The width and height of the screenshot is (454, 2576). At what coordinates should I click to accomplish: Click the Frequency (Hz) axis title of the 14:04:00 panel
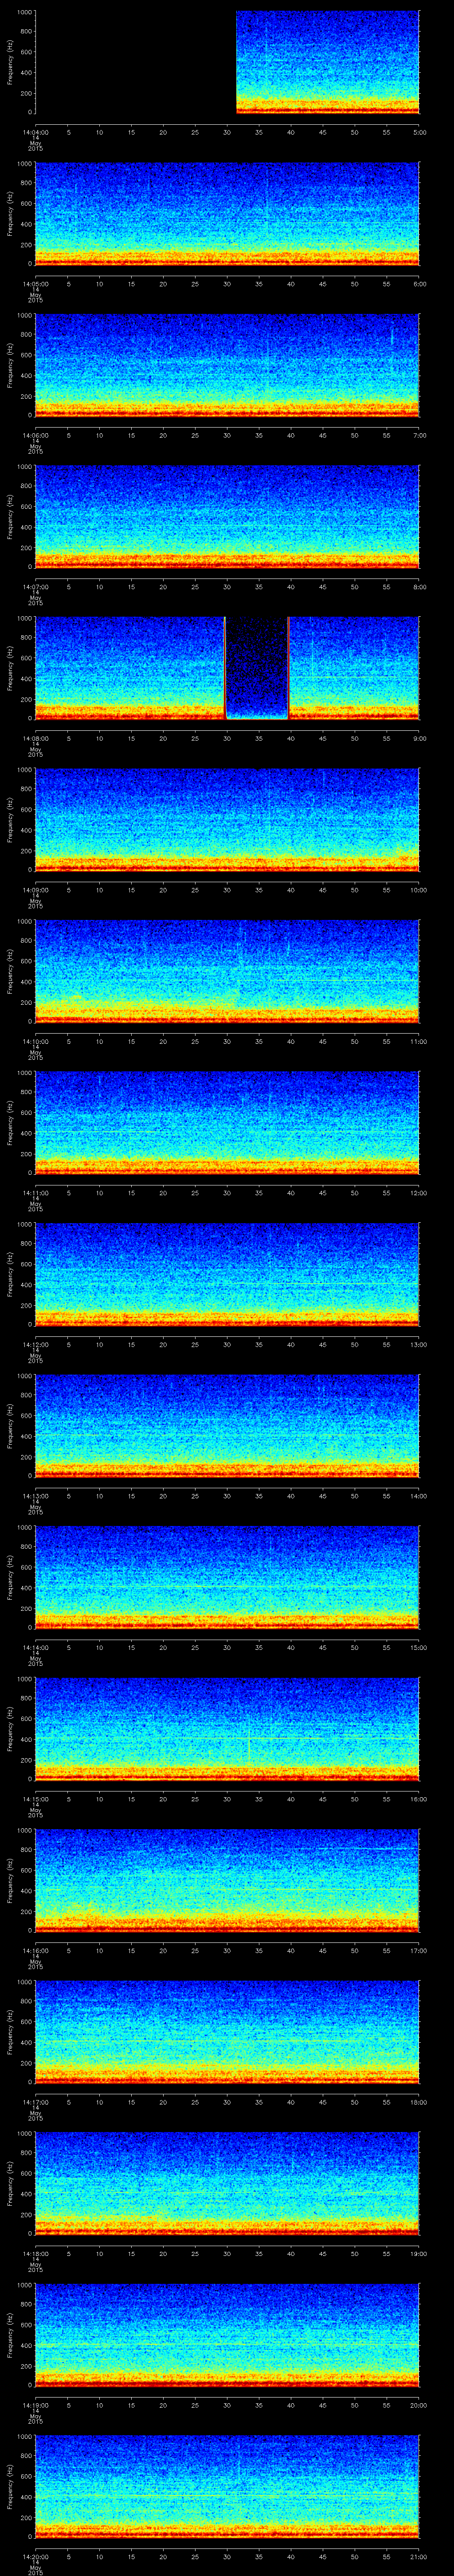[x=10, y=62]
